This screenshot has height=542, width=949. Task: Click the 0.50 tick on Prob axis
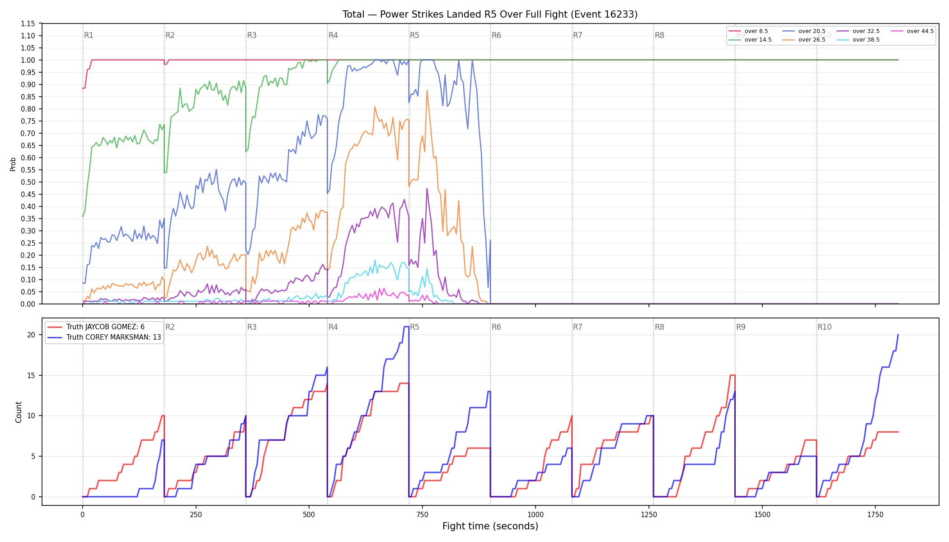[x=28, y=182]
